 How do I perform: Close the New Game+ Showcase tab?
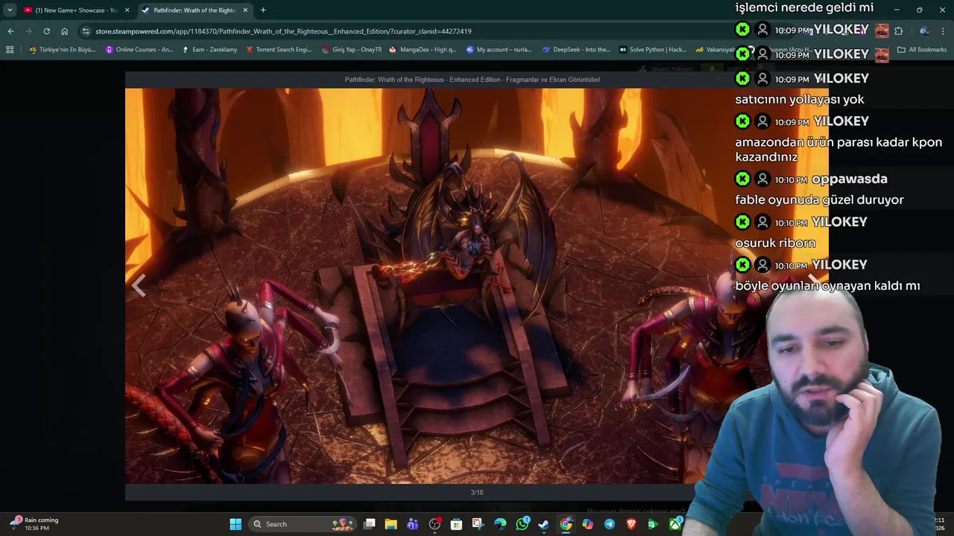[x=127, y=10]
